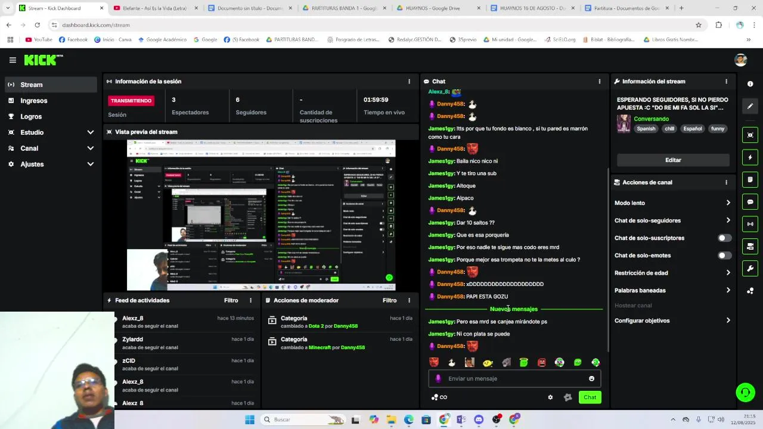Click the funny tag chip
This screenshot has height=429, width=763.
(718, 129)
